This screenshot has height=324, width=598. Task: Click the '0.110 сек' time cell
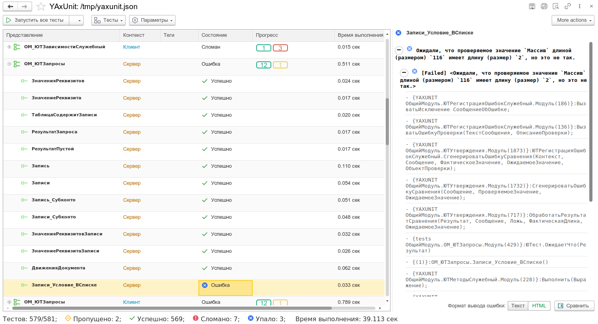click(349, 166)
